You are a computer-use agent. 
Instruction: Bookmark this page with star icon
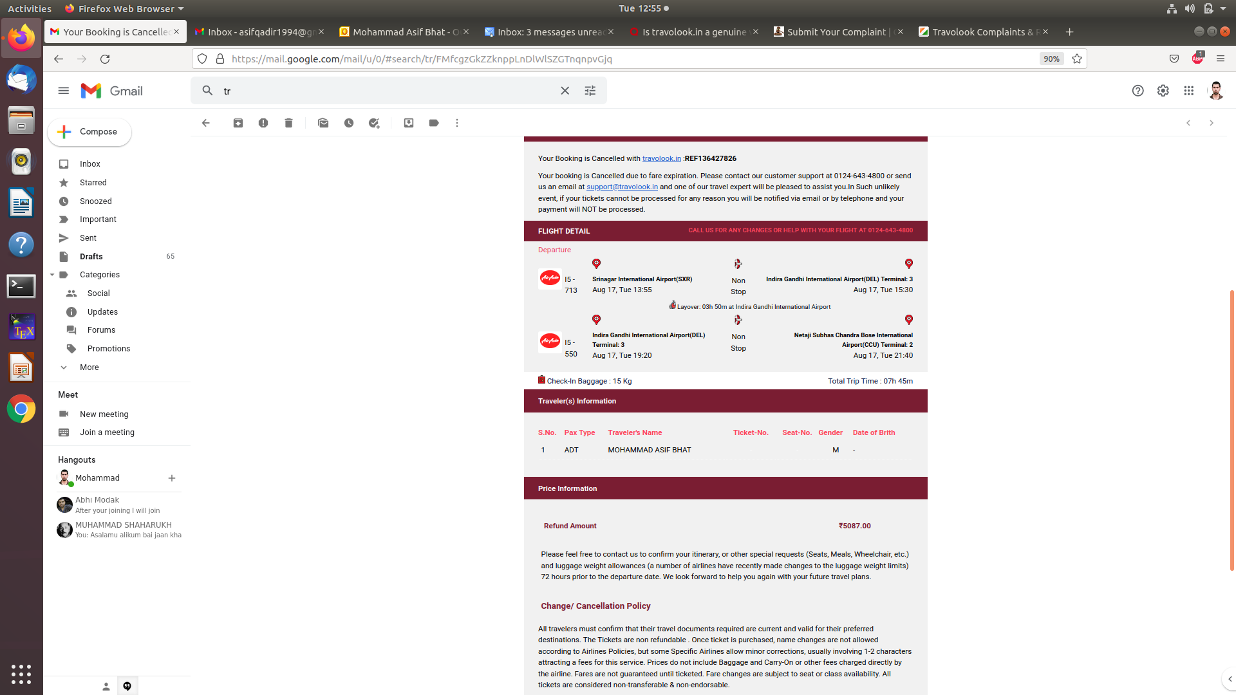1077,59
